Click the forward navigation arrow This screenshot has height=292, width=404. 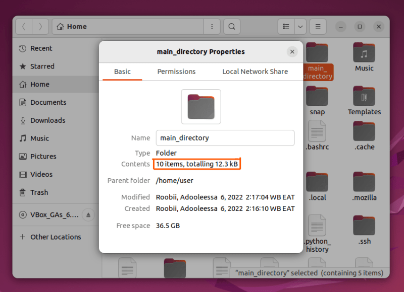coord(40,26)
